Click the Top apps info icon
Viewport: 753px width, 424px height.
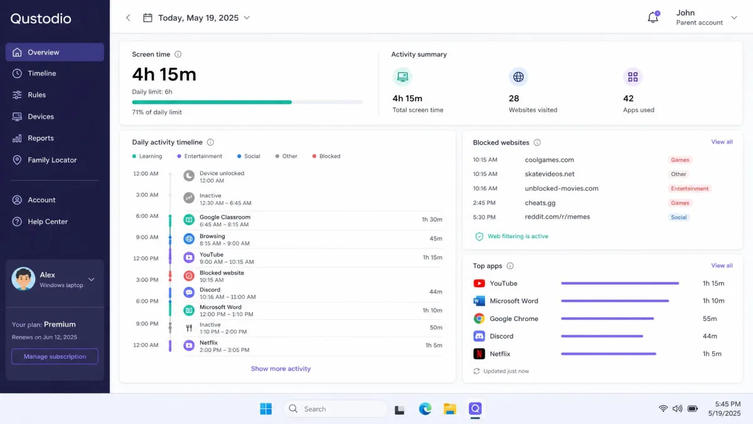[510, 266]
